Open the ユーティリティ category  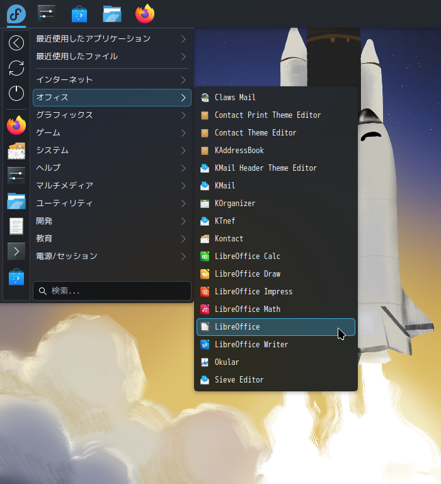coord(112,203)
